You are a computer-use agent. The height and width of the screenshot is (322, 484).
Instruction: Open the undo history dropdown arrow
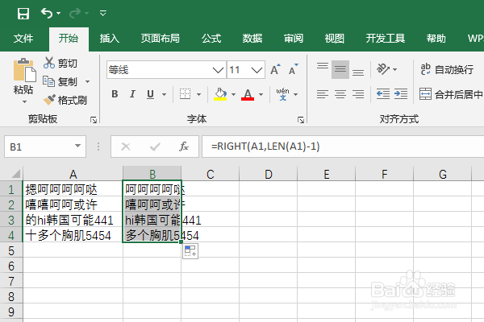[58, 14]
